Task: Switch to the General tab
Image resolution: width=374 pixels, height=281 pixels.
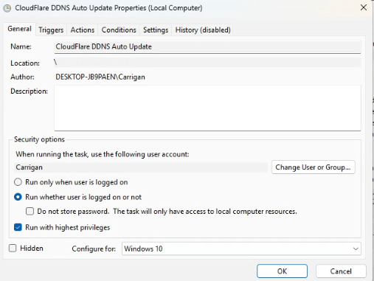Action: pyautogui.click(x=19, y=29)
